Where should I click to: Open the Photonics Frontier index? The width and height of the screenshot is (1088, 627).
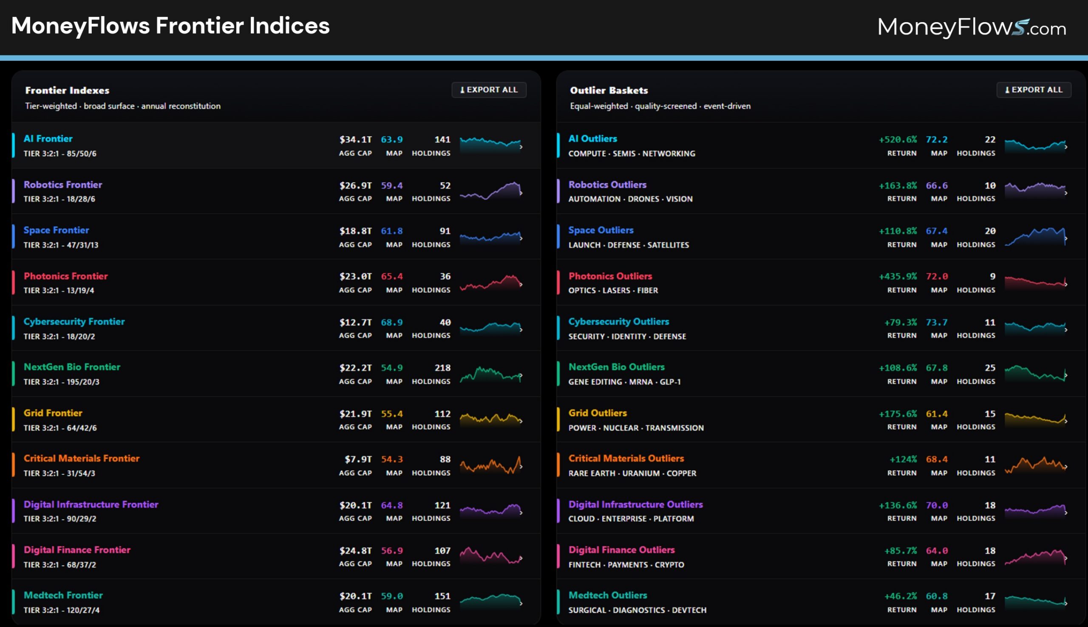(x=276, y=283)
